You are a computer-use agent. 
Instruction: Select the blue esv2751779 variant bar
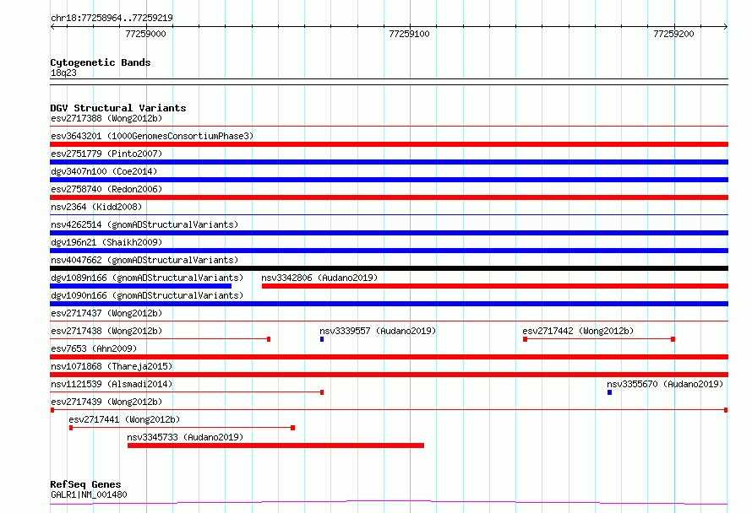[x=389, y=162]
